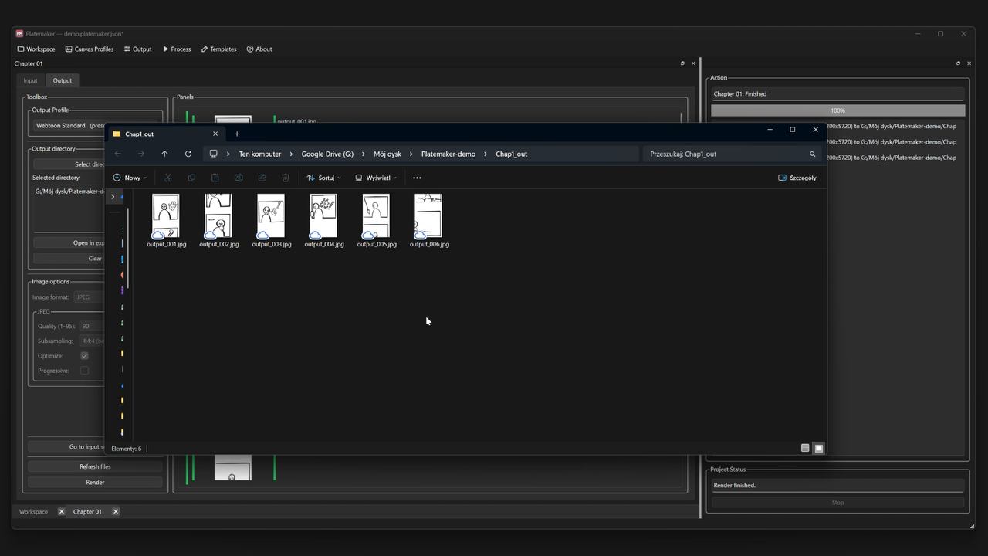
Task: Select Workspace tab at bottom
Action: 33,511
